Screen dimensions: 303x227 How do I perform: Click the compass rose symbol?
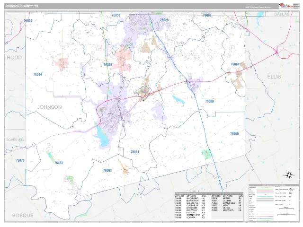pyautogui.click(x=289, y=175)
